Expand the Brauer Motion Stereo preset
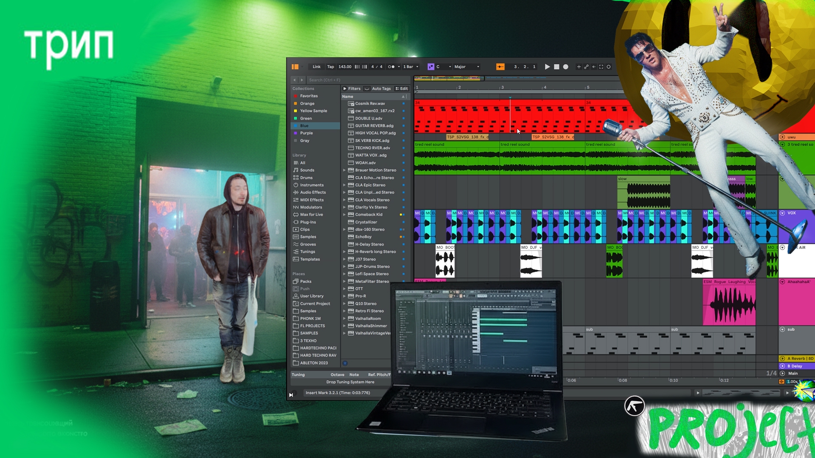 tap(344, 170)
